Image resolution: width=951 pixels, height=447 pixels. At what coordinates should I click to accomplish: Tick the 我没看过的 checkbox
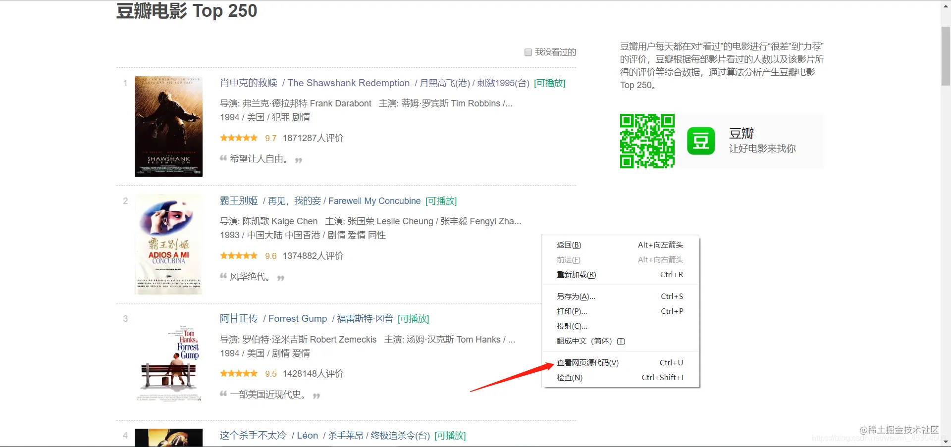point(528,52)
